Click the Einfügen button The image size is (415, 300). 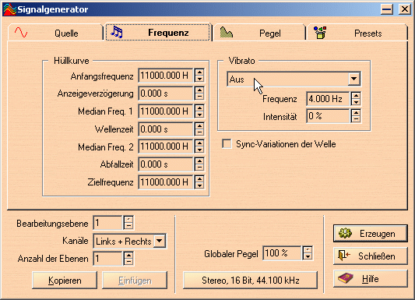135,280
